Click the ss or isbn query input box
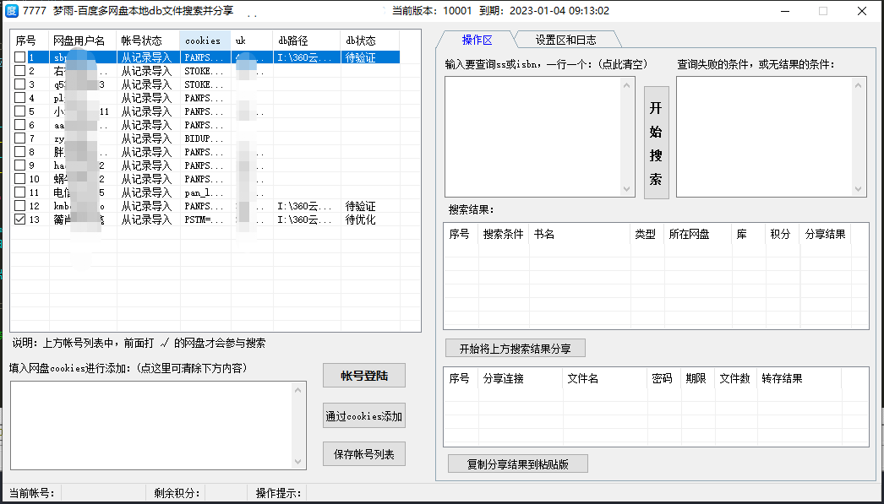The width and height of the screenshot is (884, 504). coord(534,137)
